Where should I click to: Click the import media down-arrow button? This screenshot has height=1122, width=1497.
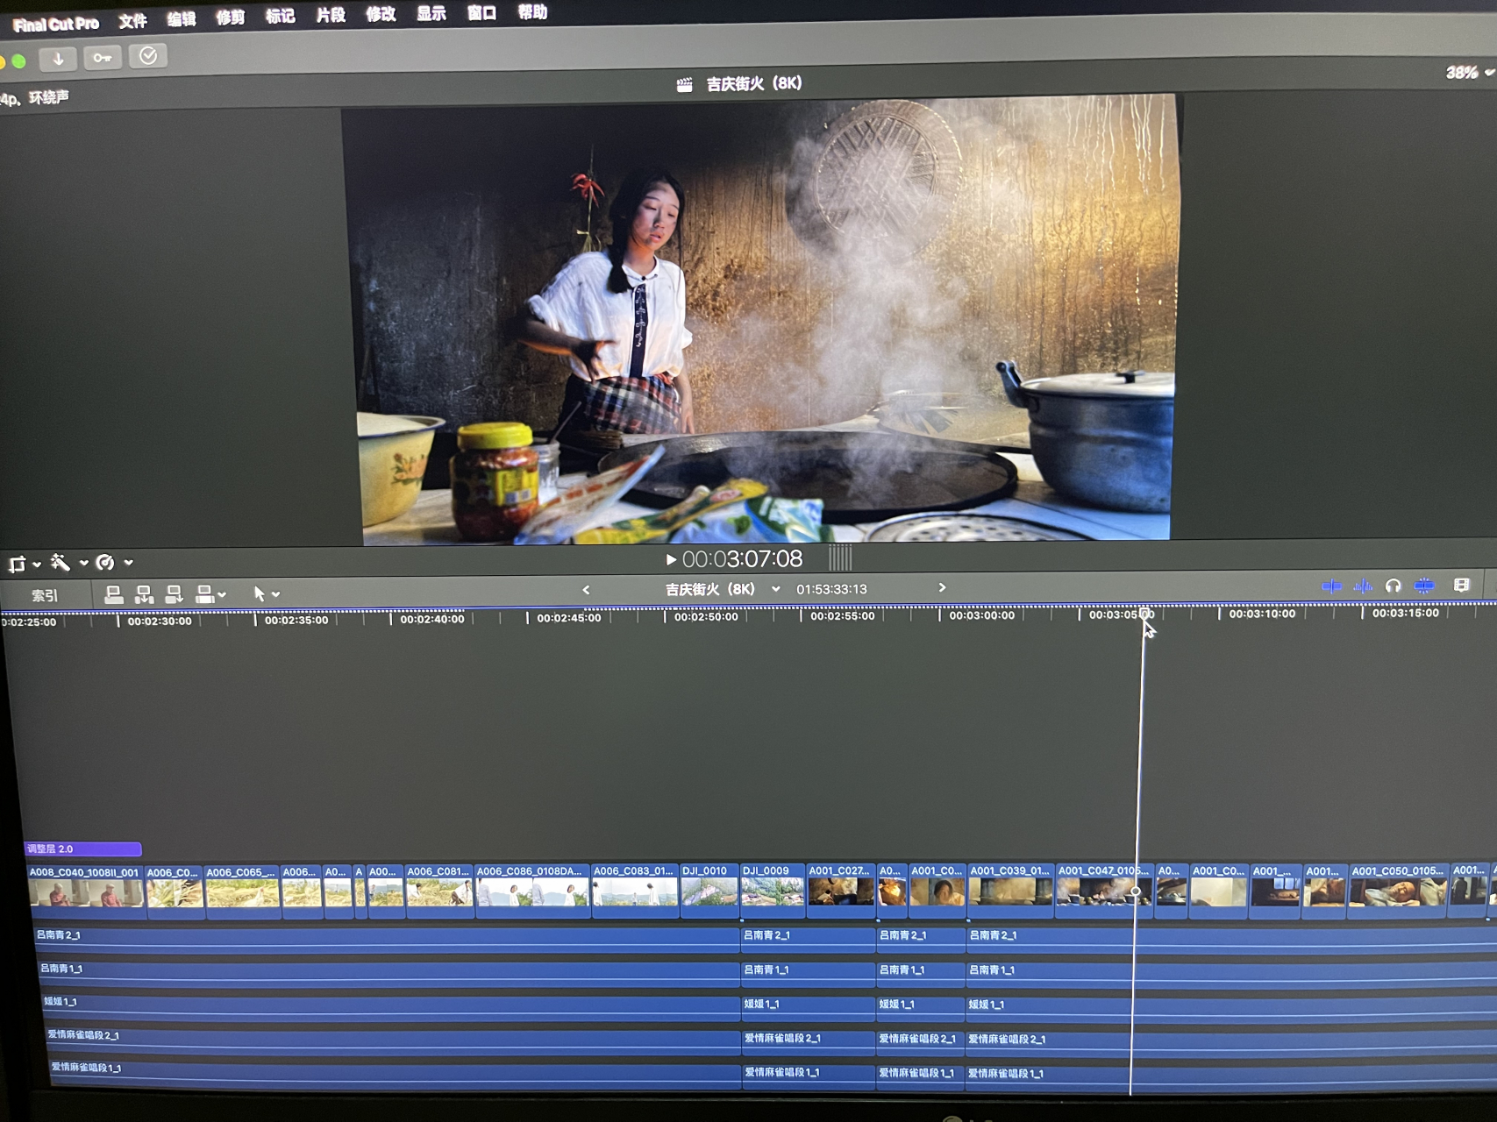coord(58,59)
